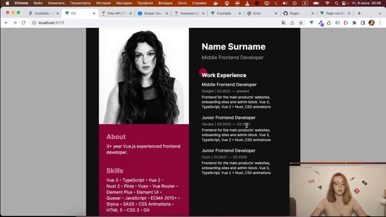Open the Extensions puzzle piece menu

355,23
